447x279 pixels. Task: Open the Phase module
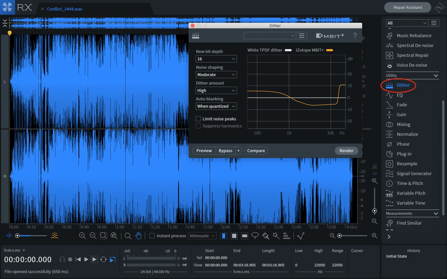point(397,144)
